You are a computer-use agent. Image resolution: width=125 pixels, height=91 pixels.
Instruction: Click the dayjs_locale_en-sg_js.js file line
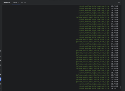92,66
